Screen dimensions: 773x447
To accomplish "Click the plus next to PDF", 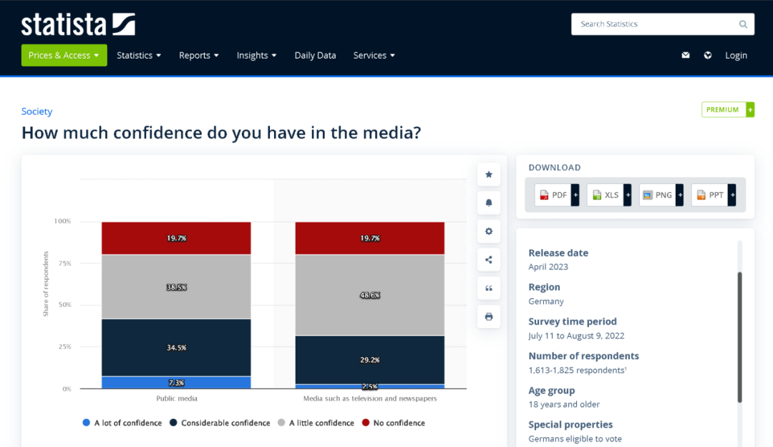I will pos(575,195).
